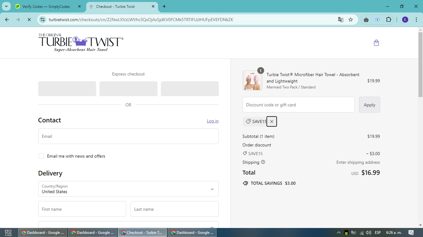Open Google Translate icon in address bar

pos(341,20)
